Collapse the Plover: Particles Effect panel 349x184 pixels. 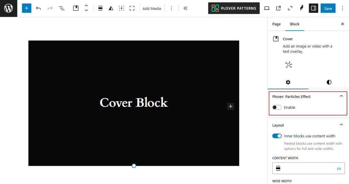pyautogui.click(x=341, y=96)
